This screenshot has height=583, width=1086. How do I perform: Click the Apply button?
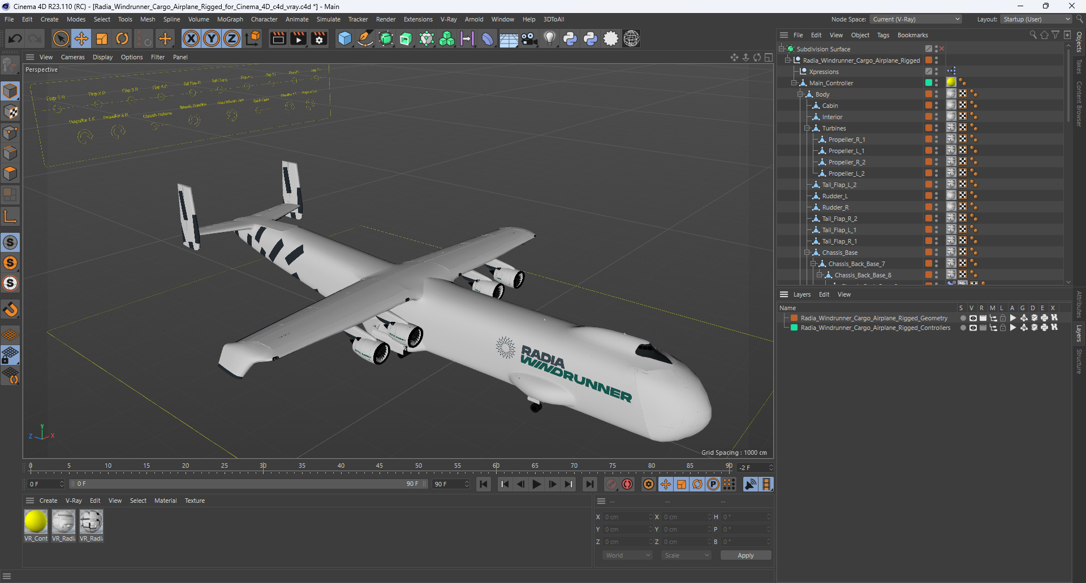[745, 555]
